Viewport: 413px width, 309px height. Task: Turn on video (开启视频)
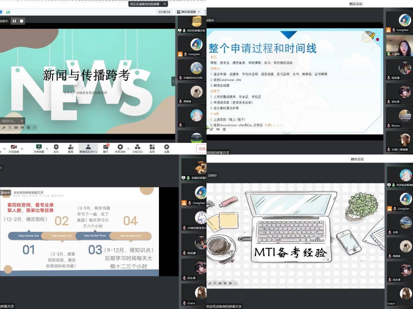coord(14,148)
